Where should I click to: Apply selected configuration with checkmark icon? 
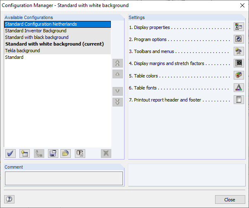[10, 153]
